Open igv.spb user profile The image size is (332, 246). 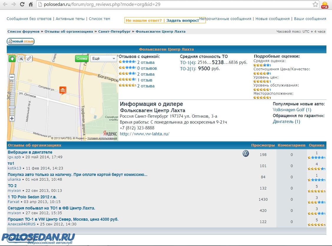pyautogui.click(x=14, y=157)
